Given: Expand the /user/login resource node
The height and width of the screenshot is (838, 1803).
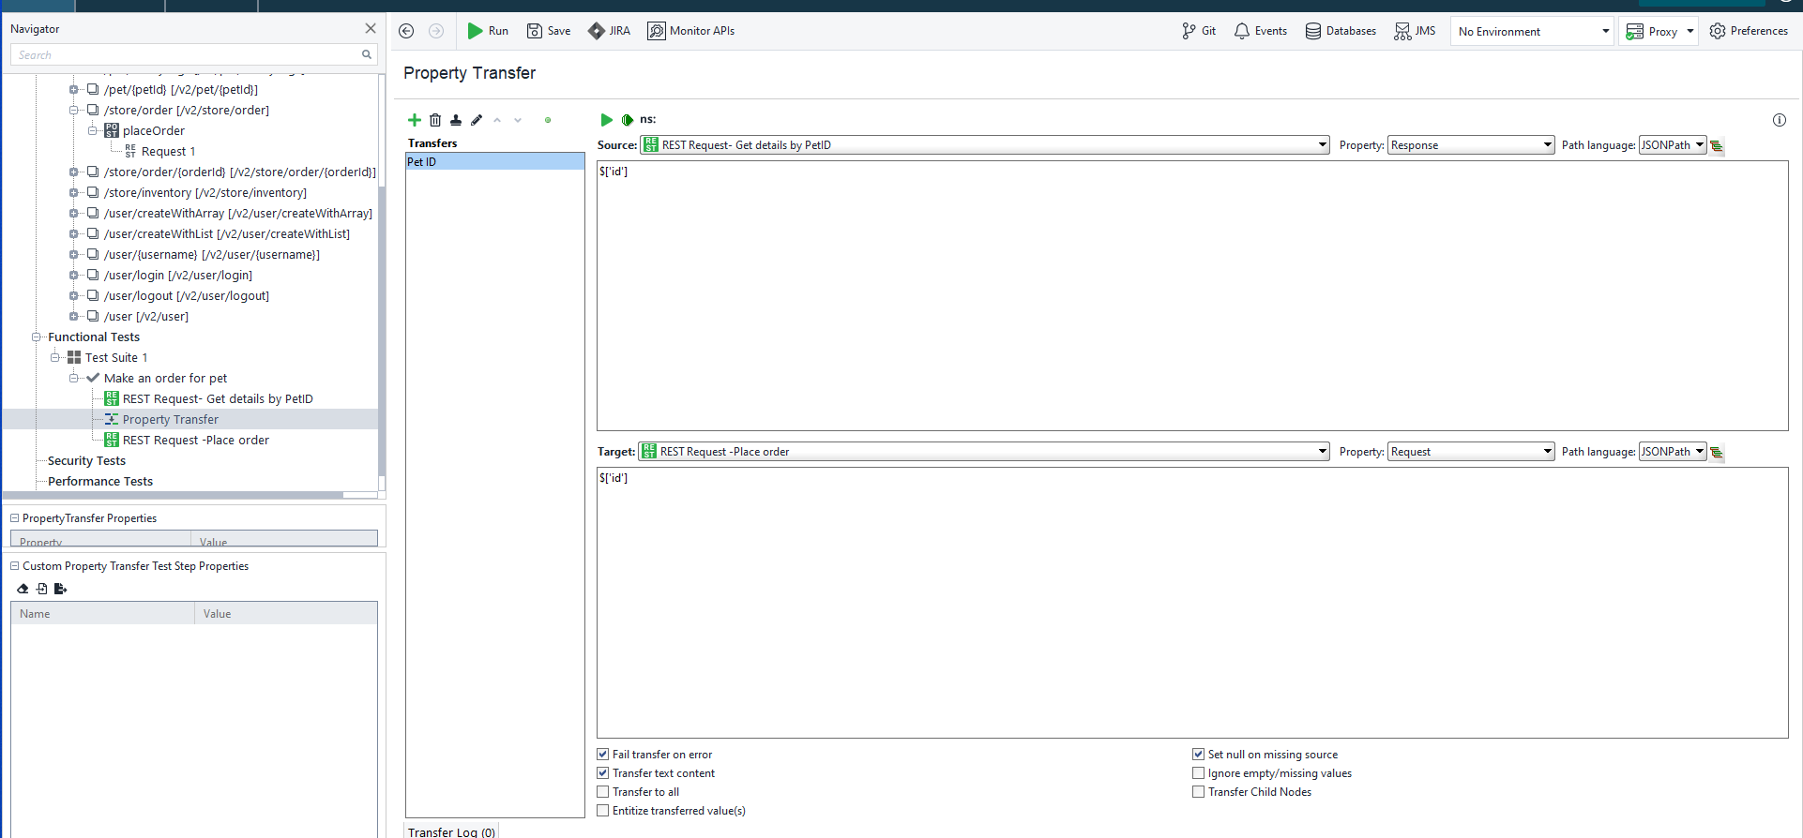Looking at the screenshot, I should [73, 276].
